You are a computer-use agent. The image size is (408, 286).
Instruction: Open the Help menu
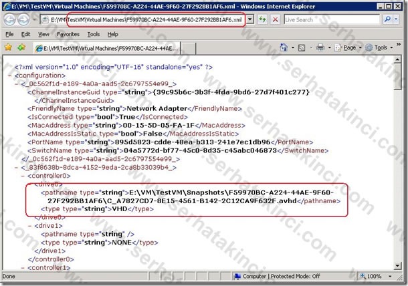112,34
